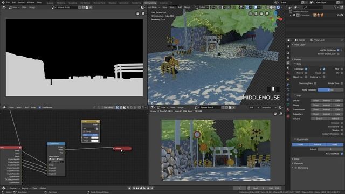Toggle the Accurate Mode checkbox
Screen dimensions: 345x194
341,154
